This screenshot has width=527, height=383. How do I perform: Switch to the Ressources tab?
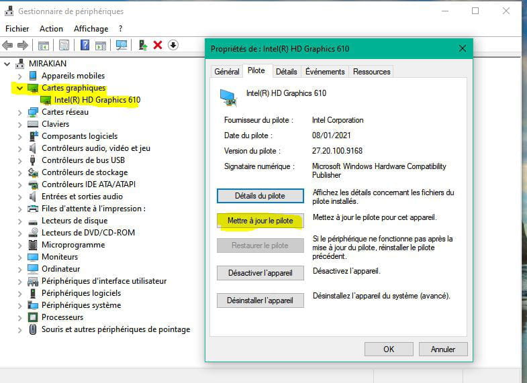point(372,72)
